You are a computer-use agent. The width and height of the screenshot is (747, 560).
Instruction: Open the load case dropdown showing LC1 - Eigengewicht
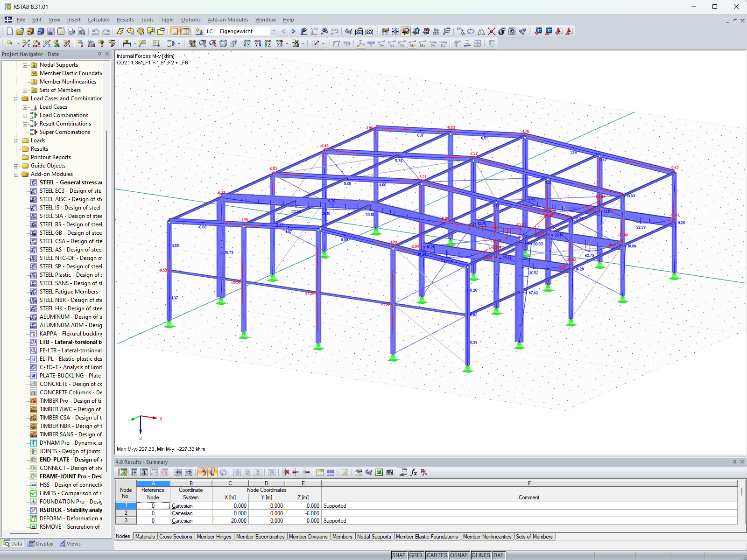pyautogui.click(x=274, y=31)
